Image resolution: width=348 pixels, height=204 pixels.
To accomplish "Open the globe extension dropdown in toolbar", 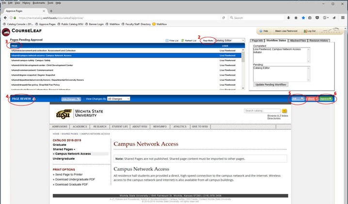I will [x=326, y=18].
